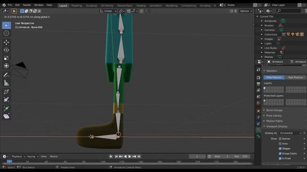Select the Measure tool
Screen dimensions: 307x172
[x=6, y=83]
